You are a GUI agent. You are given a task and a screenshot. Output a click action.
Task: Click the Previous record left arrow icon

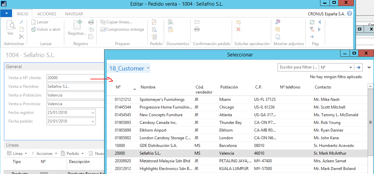[320, 22]
